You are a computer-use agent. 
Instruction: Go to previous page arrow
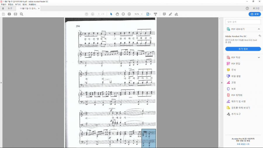point(86,14)
